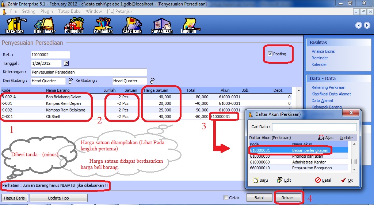Open the Persediaan module icon
The height and width of the screenshot is (205, 374).
point(162,25)
